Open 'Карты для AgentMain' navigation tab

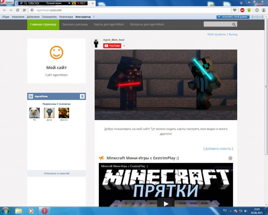tap(109, 25)
